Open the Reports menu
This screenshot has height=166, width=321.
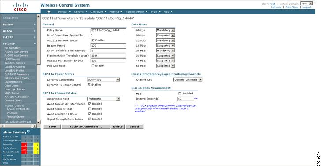coord(80,12)
